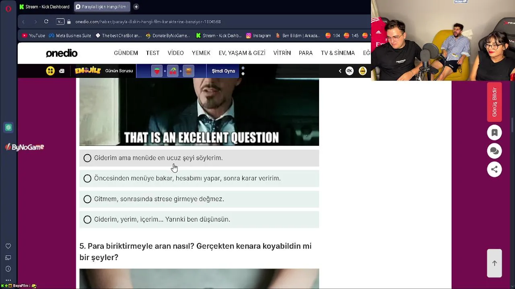Collapse the game banner with left chevron
The width and height of the screenshot is (515, 289).
point(340,71)
